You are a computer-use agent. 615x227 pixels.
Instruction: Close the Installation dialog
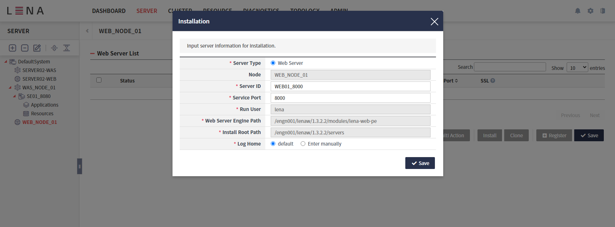[x=434, y=22]
